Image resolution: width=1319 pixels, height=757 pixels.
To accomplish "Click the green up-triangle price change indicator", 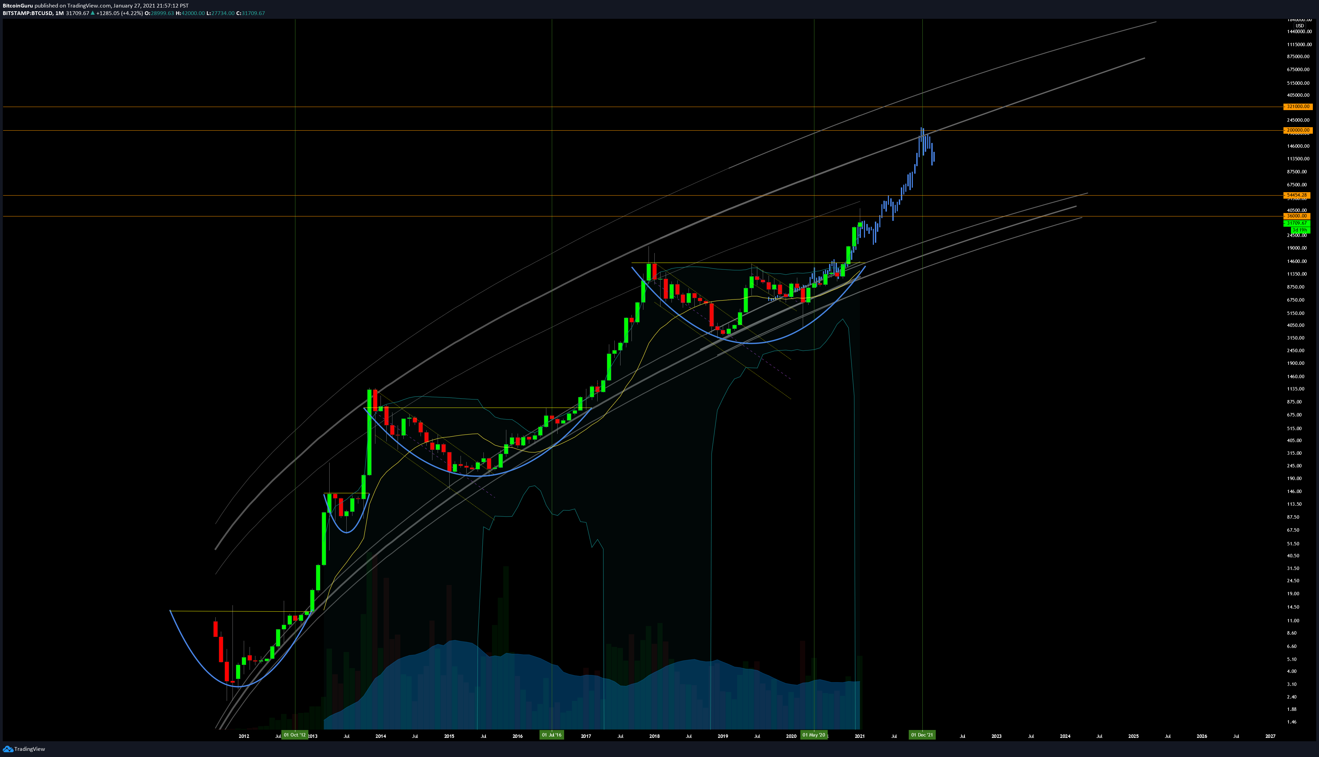I will click(x=93, y=14).
